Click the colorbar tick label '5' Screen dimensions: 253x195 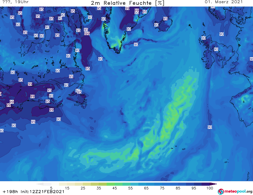[51, 188]
